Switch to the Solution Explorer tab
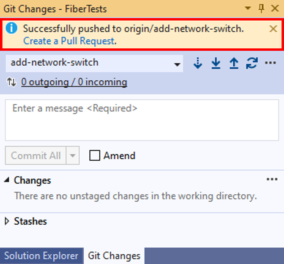Screen dimensions: 284x264 (41, 256)
